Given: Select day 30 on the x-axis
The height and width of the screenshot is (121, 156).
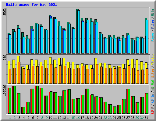Looking at the screenshot, I should tap(142, 118).
